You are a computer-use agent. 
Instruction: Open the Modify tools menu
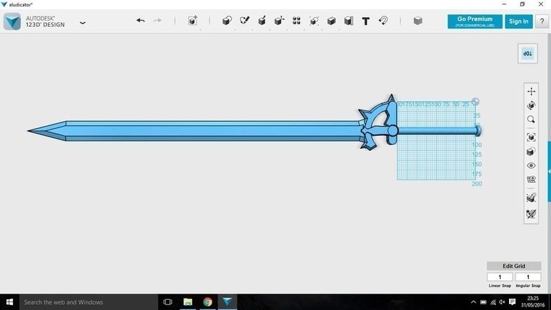(279, 21)
